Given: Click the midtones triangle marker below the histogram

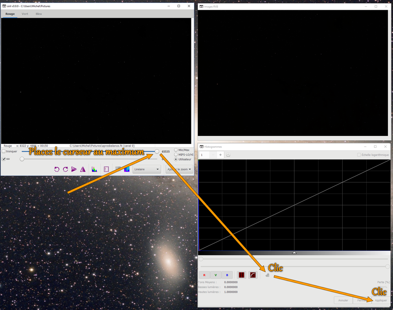Looking at the screenshot, I should click(x=294, y=253).
